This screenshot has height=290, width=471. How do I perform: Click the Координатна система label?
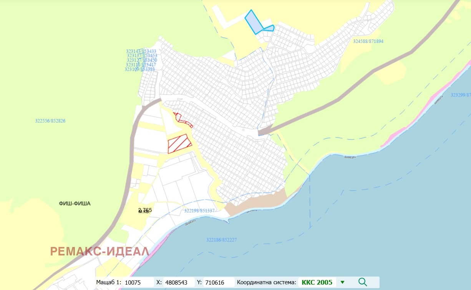266,282
